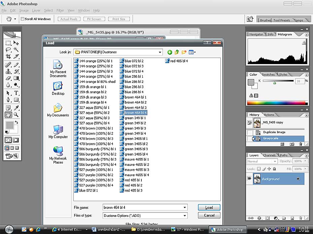This screenshot has height=234, width=313.
Task: Select the Magic Wand tool
Action: (16, 50)
